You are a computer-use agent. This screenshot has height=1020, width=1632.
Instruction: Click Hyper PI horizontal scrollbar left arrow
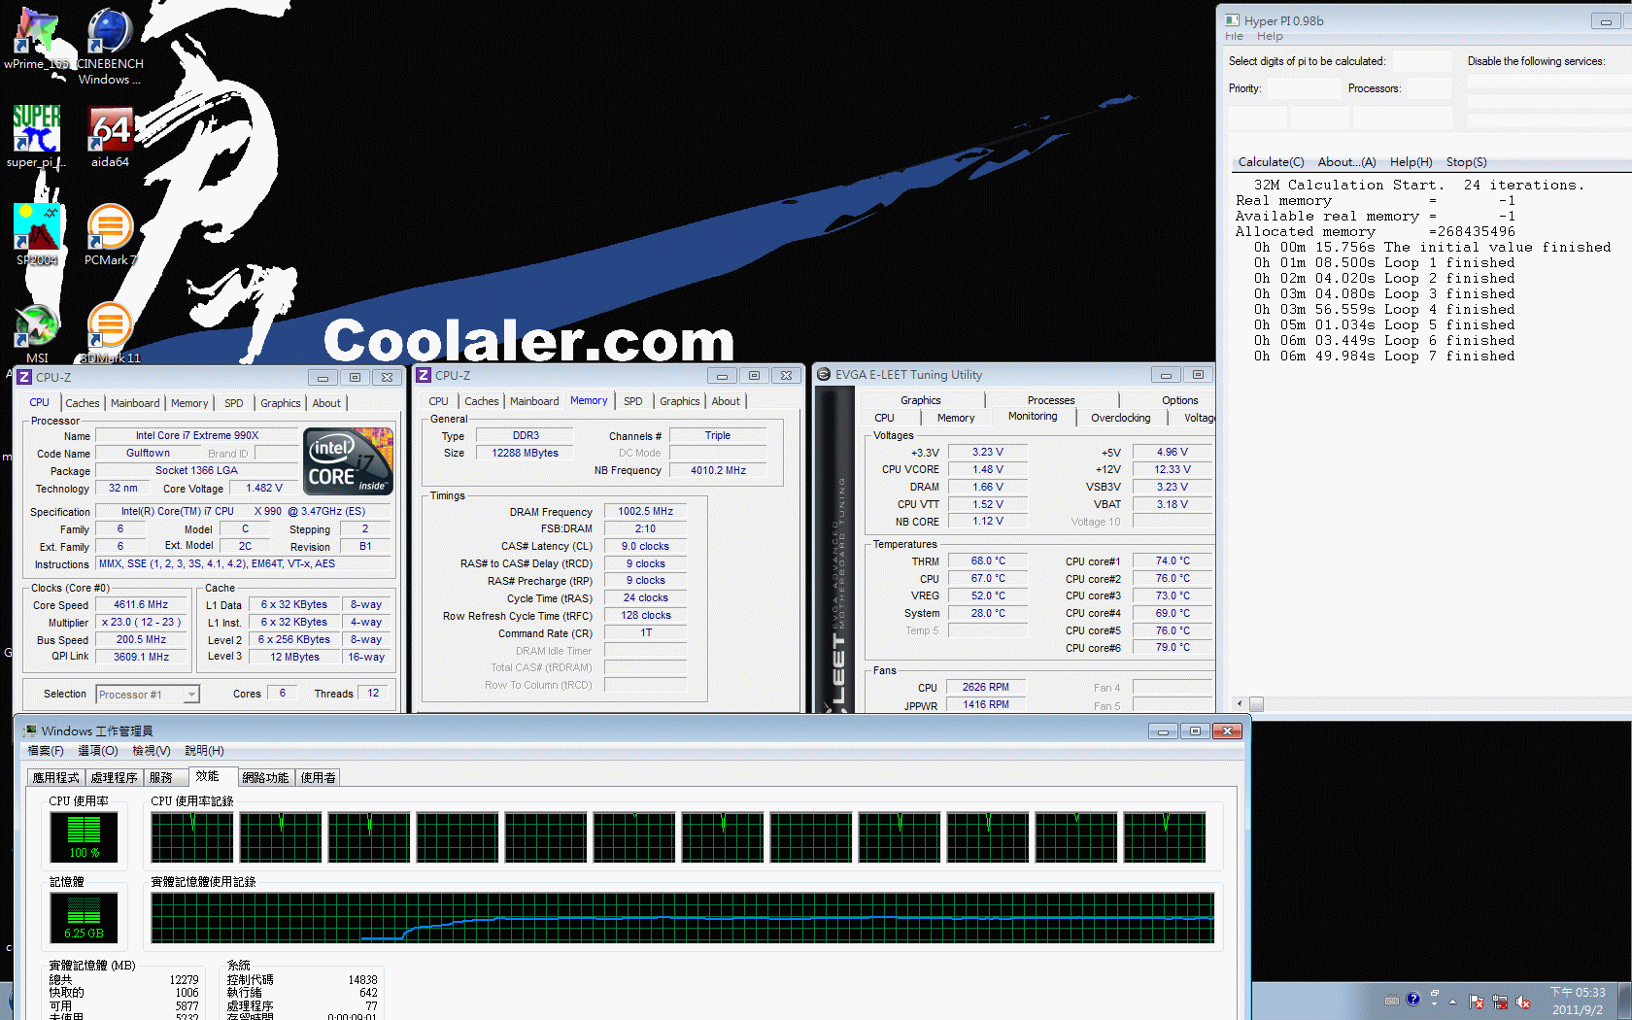pos(1239,704)
